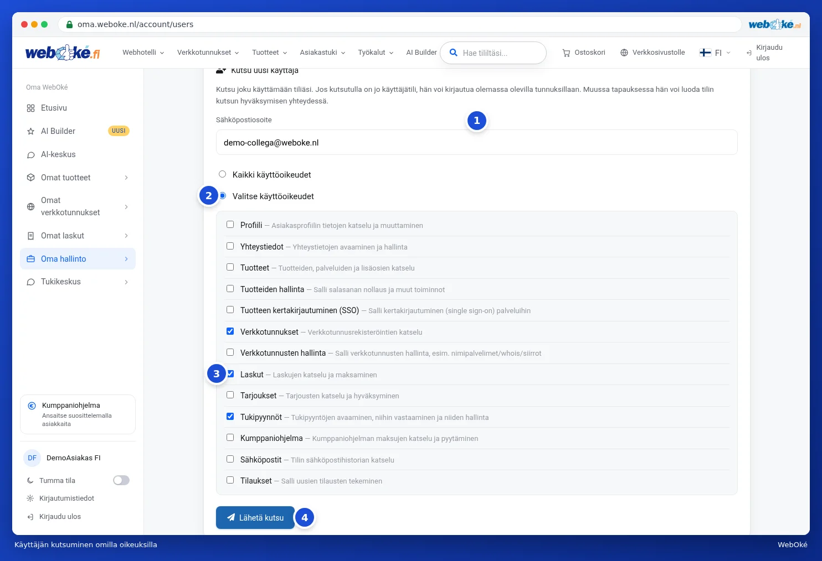Click the AI-keskus chat bubble icon

pos(31,154)
